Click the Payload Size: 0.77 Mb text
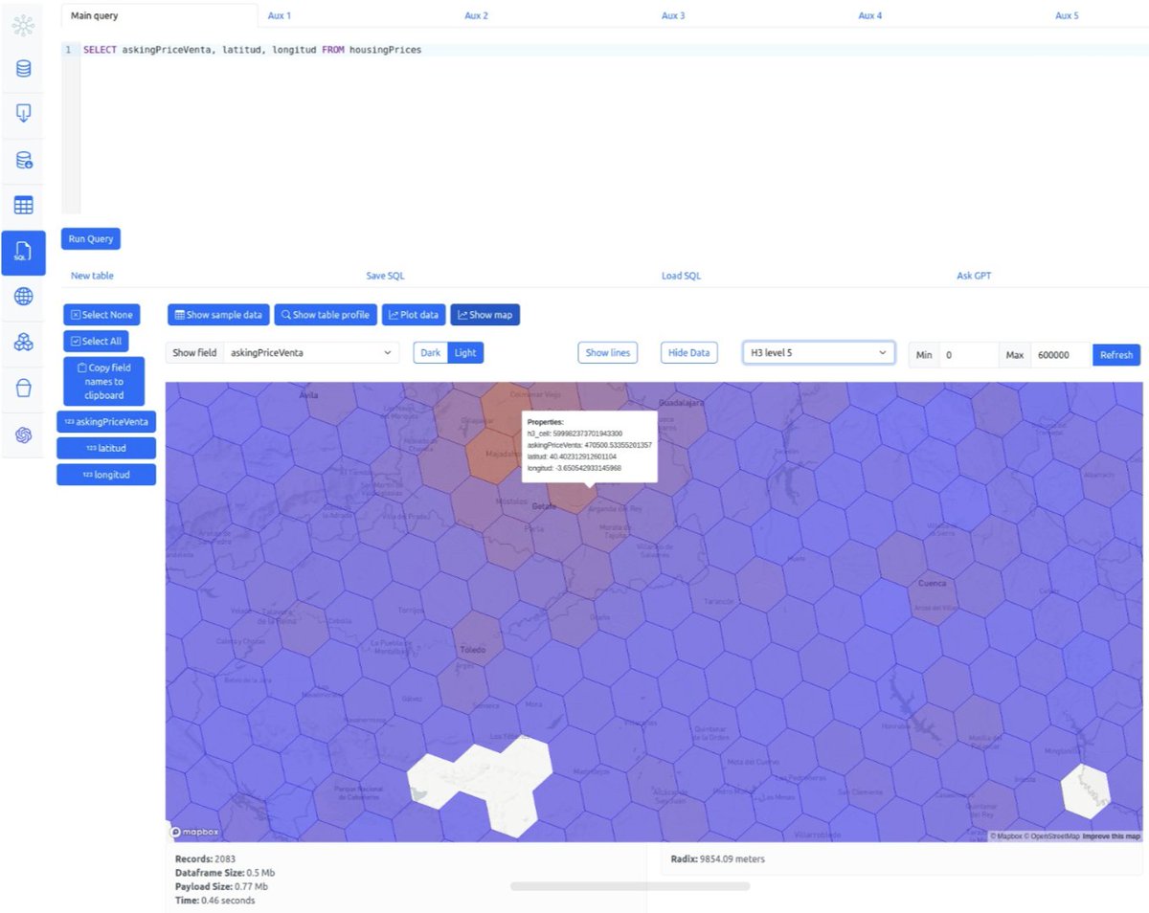 [222, 886]
